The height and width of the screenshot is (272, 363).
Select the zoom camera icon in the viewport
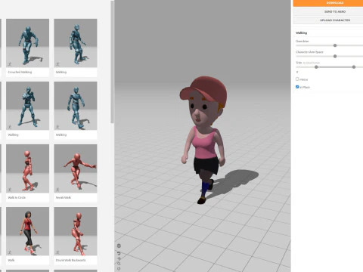119,264
